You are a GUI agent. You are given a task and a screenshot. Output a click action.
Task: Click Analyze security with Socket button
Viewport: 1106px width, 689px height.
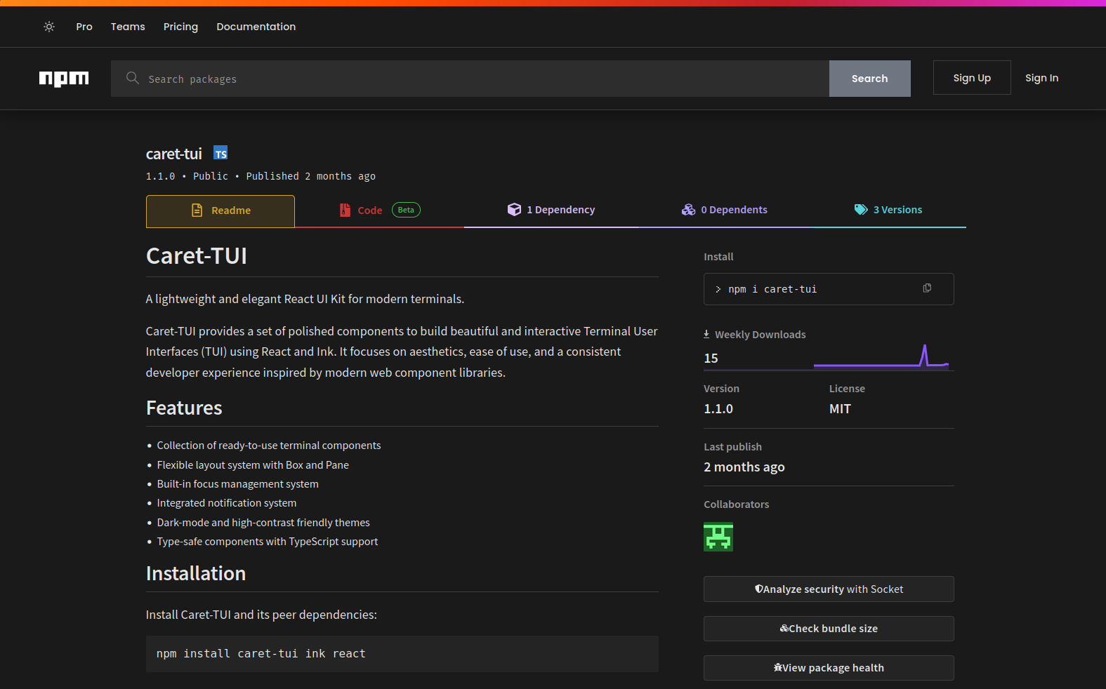click(829, 589)
